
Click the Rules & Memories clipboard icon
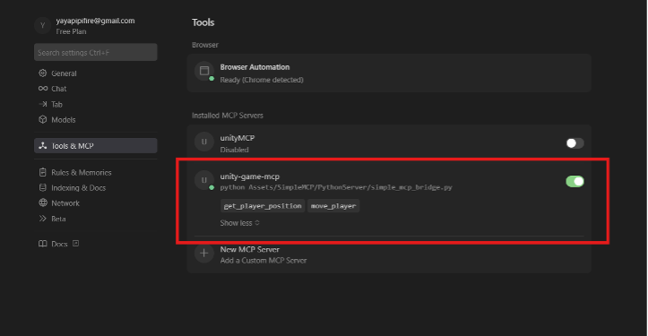pos(42,172)
